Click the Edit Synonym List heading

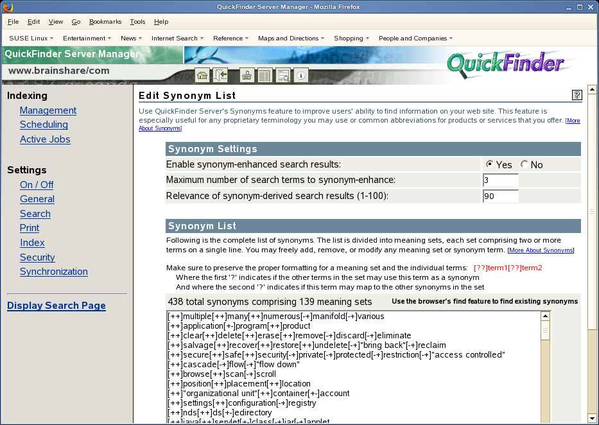[x=187, y=96]
